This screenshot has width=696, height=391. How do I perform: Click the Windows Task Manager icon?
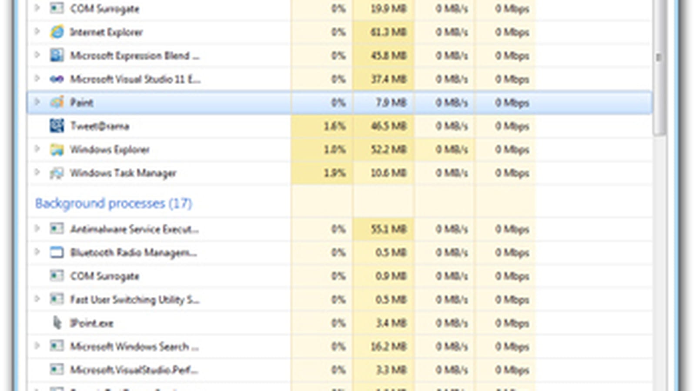57,173
